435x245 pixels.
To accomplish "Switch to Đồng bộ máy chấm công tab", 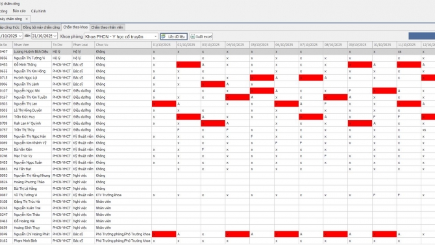I will (42, 27).
